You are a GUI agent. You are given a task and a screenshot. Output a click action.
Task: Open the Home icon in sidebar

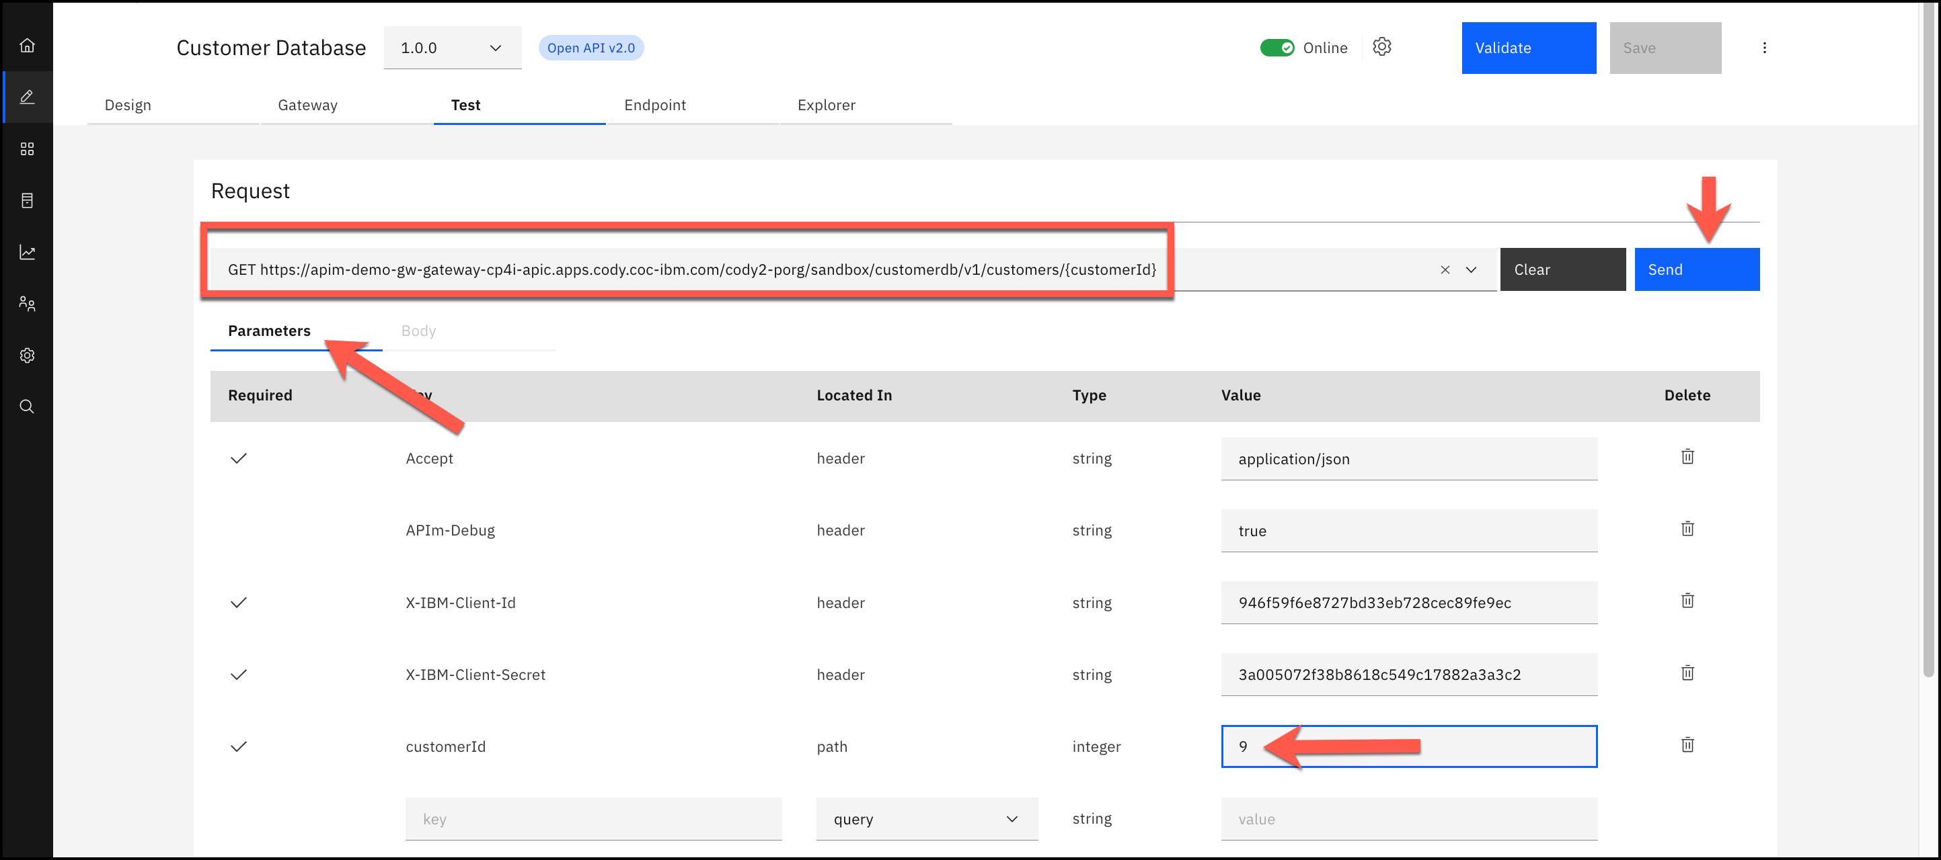pos(27,45)
